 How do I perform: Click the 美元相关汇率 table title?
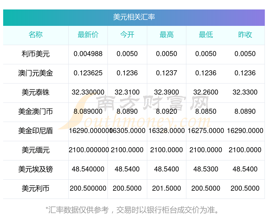(x=134, y=17)
